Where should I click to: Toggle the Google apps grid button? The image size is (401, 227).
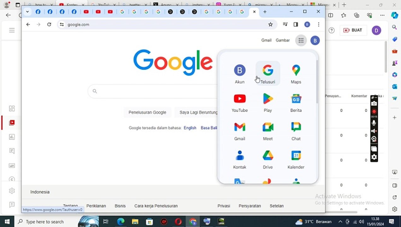click(x=301, y=40)
